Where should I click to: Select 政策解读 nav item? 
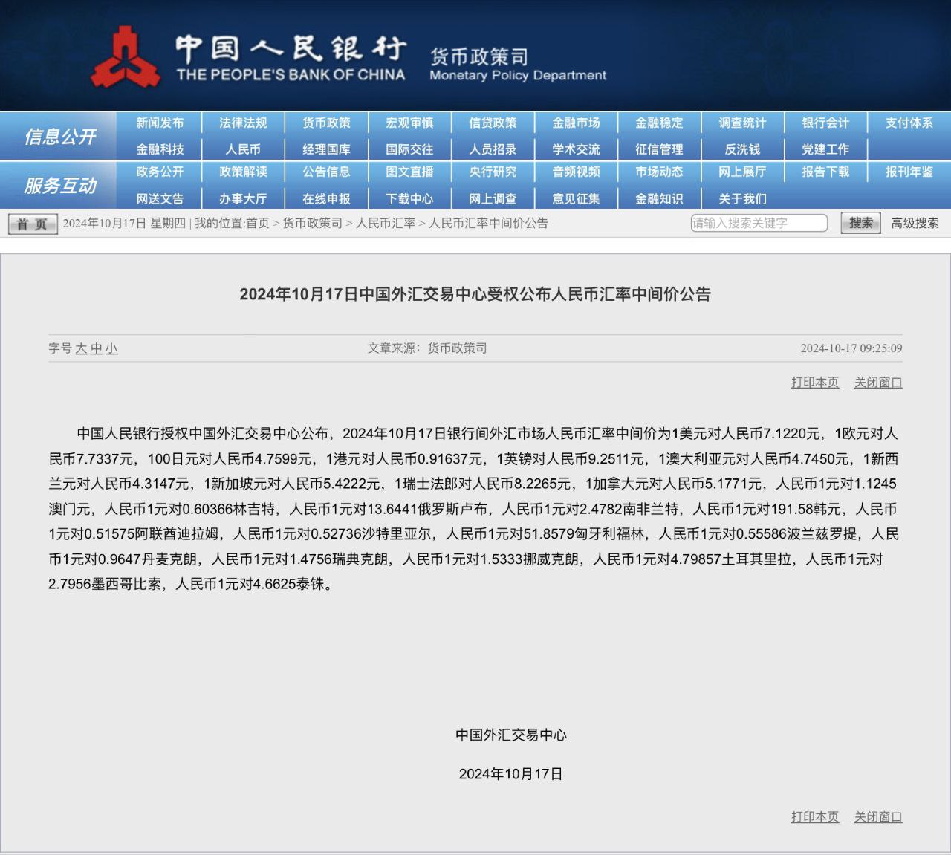pos(243,172)
